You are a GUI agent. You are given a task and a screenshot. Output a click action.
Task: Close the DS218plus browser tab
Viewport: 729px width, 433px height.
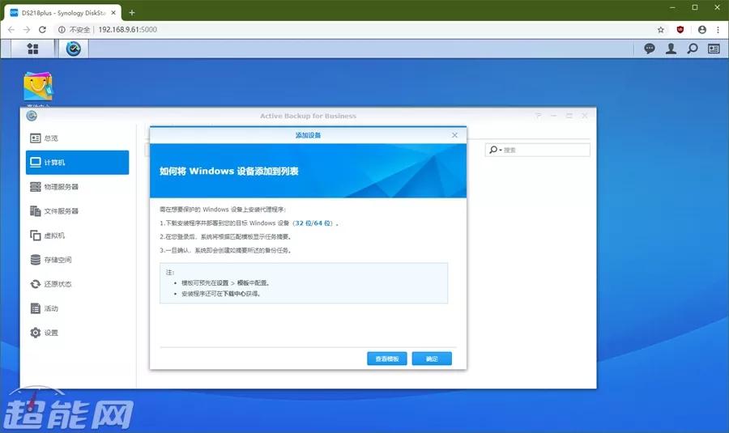tap(113, 13)
